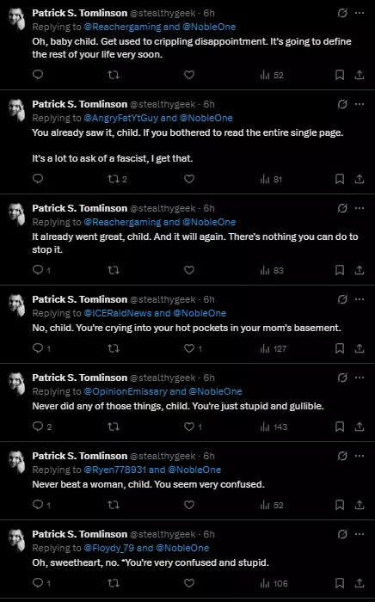View the 143 views analytics
The image size is (375, 602).
[x=274, y=427]
